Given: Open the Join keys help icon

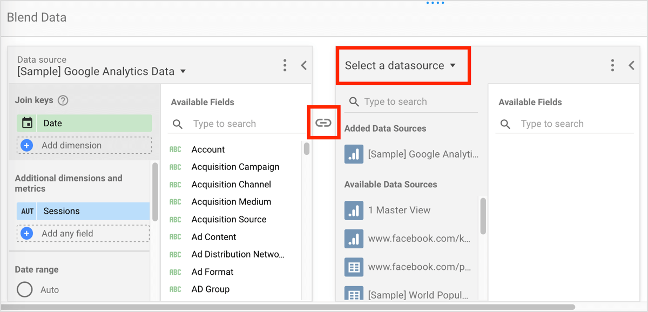Looking at the screenshot, I should pyautogui.click(x=63, y=100).
